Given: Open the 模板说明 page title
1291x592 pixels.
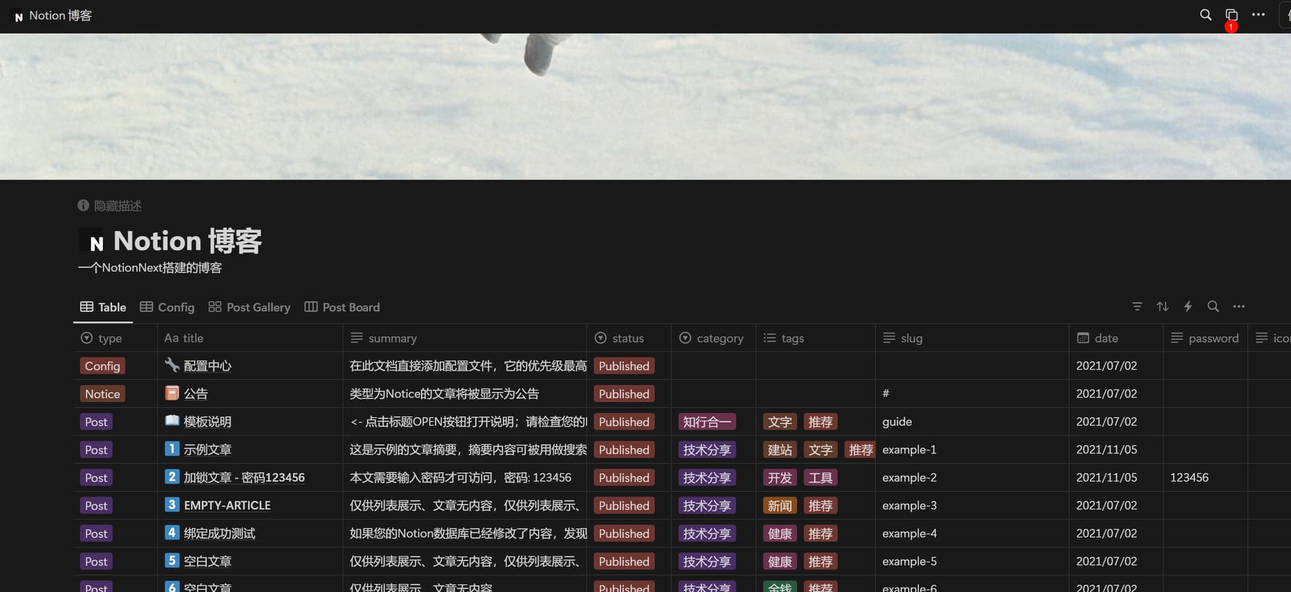Looking at the screenshot, I should click(207, 422).
